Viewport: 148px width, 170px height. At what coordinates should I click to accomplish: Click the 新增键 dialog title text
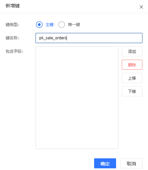13,6
